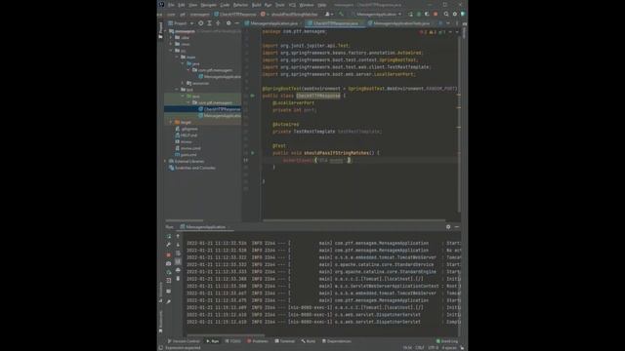Click the Build project hammer icon

pyautogui.click(x=341, y=14)
